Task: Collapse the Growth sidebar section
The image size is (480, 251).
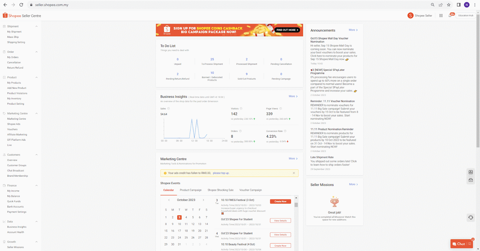Action: 37,242
